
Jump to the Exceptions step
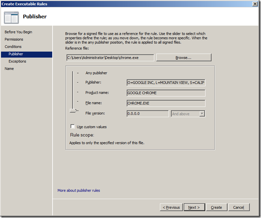[17, 61]
